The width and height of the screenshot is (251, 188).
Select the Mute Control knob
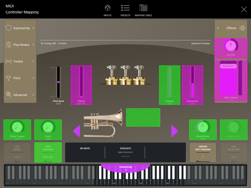(234, 130)
